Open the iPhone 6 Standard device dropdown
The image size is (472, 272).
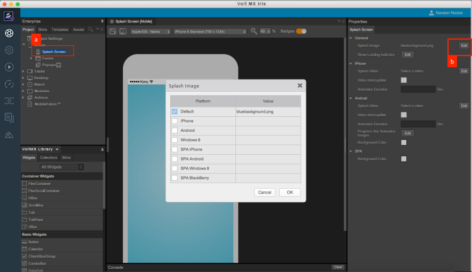pyautogui.click(x=210, y=31)
